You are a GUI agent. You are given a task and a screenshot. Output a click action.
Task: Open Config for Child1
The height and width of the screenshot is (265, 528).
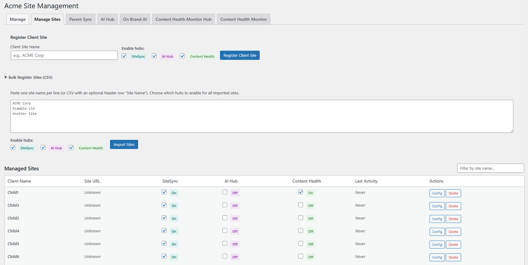(x=437, y=193)
